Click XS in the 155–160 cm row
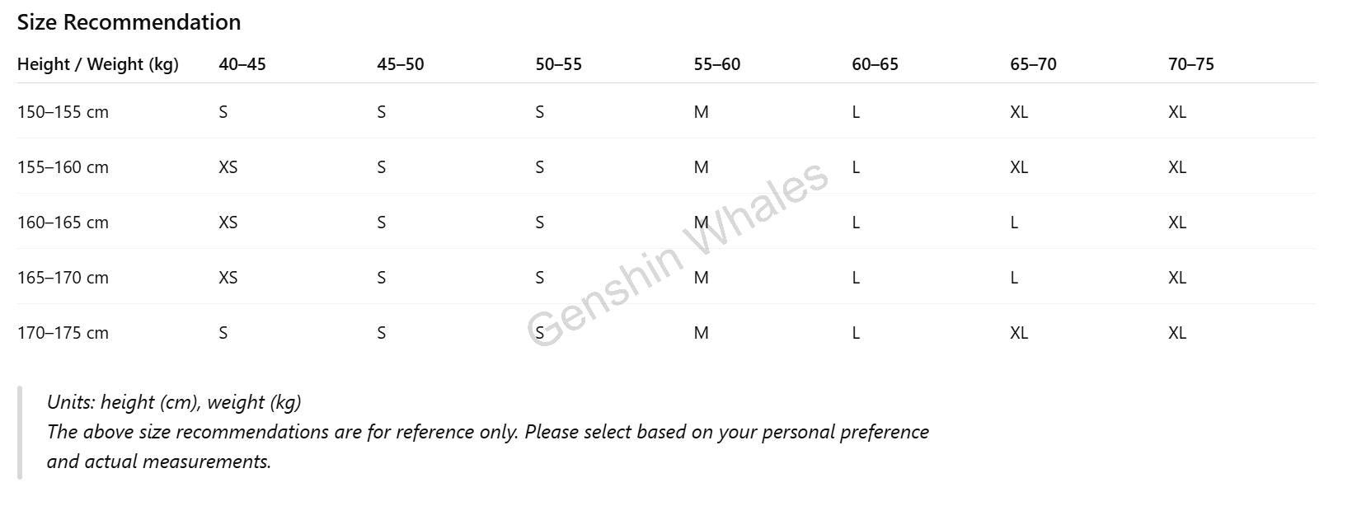Viewport: 1352px width, 506px height. [228, 167]
